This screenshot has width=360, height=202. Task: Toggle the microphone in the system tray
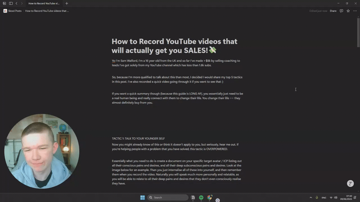[316, 197]
